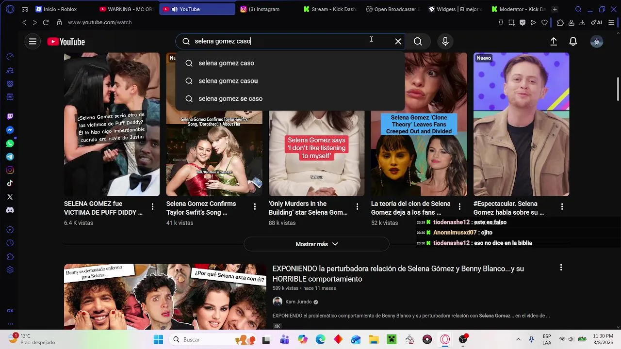The image size is (621, 349).
Task: Choose suggestion 'selena gomez casou'
Action: point(290,81)
